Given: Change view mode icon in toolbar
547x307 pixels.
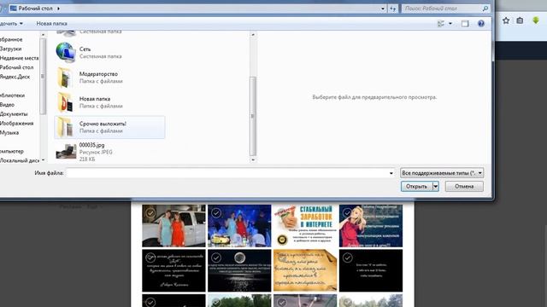Looking at the screenshot, I should [441, 24].
